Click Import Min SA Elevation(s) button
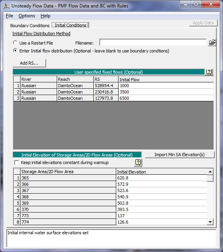Image resolution: width=223 pixels, height=252 pixels. point(180,155)
